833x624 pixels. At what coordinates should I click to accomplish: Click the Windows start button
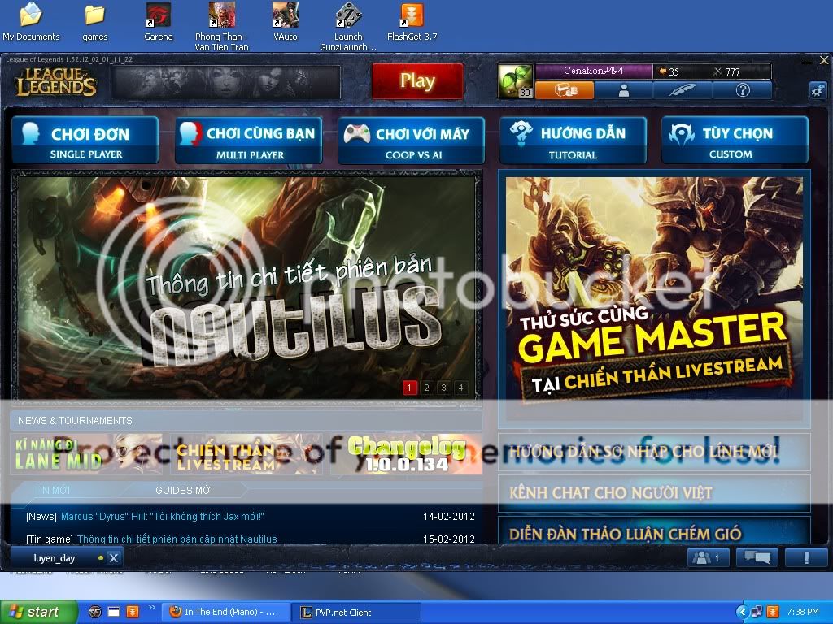tap(38, 612)
